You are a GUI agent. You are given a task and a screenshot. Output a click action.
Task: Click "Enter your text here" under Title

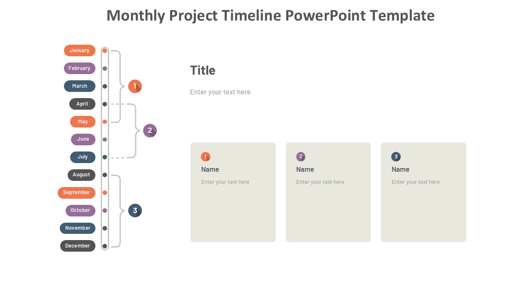pos(220,92)
